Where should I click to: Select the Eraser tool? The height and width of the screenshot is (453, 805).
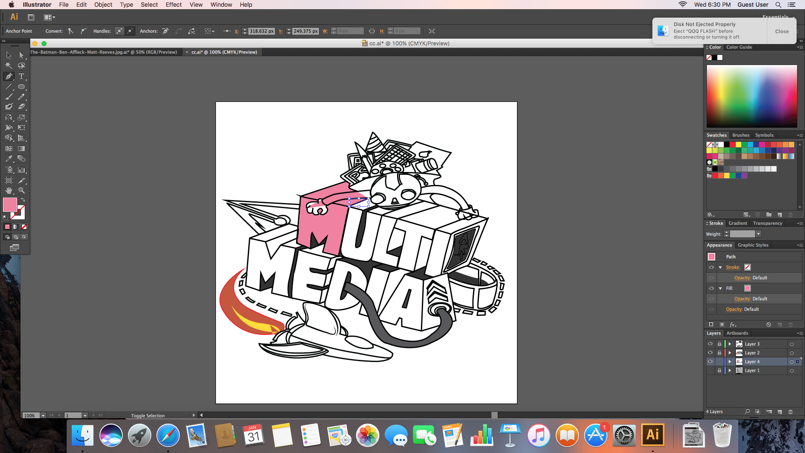[x=21, y=107]
